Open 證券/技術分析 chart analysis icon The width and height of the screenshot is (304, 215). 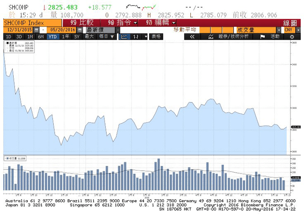pos(211,36)
